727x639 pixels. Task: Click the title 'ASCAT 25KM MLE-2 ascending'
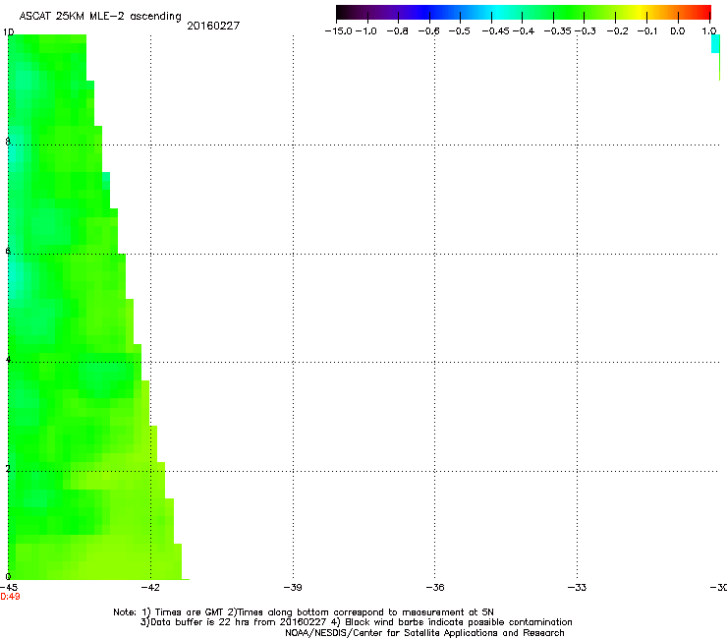(x=100, y=17)
